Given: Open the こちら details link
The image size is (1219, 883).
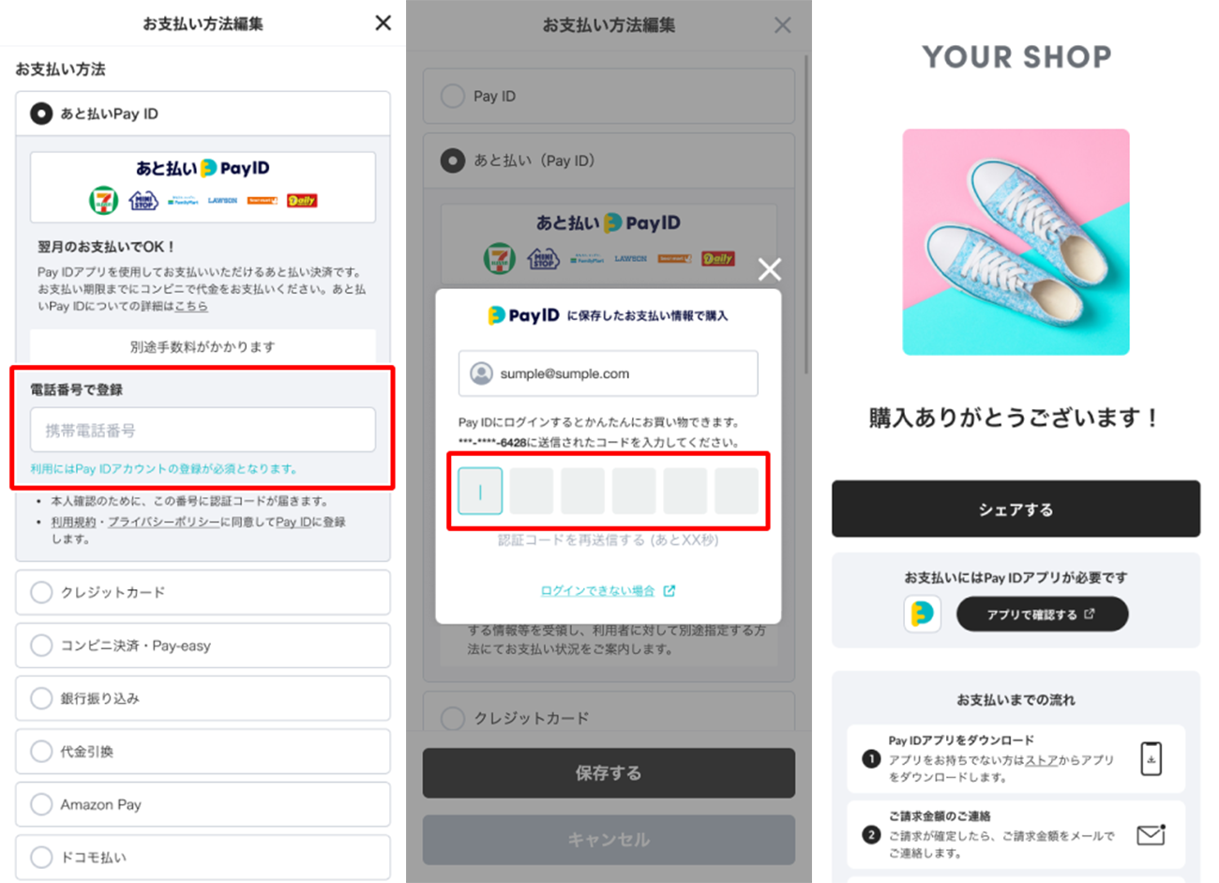Looking at the screenshot, I should (x=191, y=306).
